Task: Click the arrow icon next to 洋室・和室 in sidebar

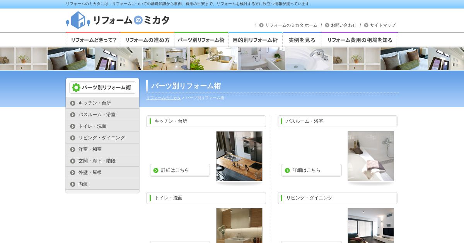Action: tap(73, 149)
